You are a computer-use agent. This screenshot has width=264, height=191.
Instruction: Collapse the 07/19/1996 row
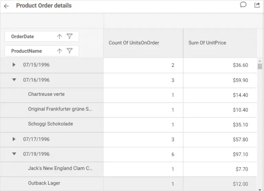[x=14, y=154]
